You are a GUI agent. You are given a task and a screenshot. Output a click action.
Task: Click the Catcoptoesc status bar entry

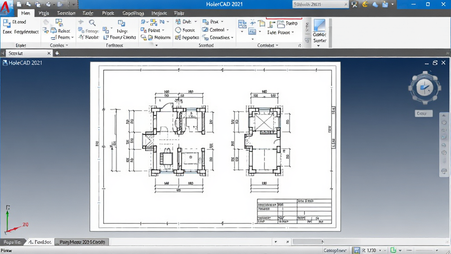(335, 250)
